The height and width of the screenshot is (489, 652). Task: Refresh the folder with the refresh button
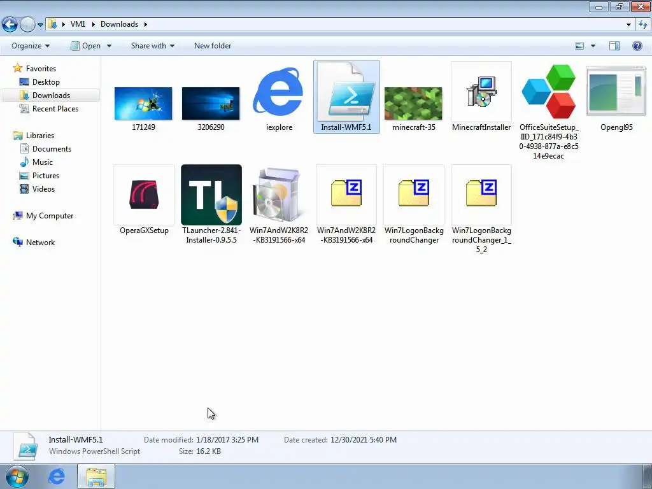click(643, 25)
